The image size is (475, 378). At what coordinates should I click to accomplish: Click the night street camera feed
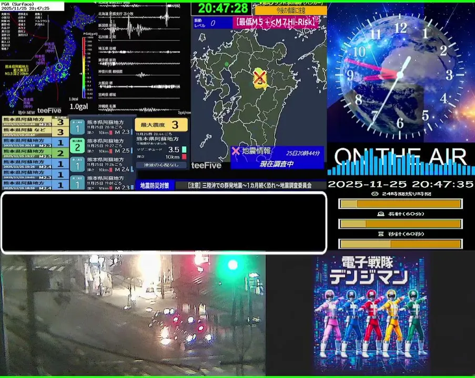(x=133, y=314)
